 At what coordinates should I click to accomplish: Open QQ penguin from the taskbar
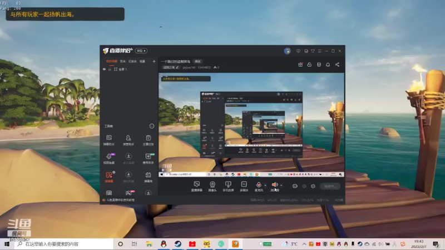(164, 244)
